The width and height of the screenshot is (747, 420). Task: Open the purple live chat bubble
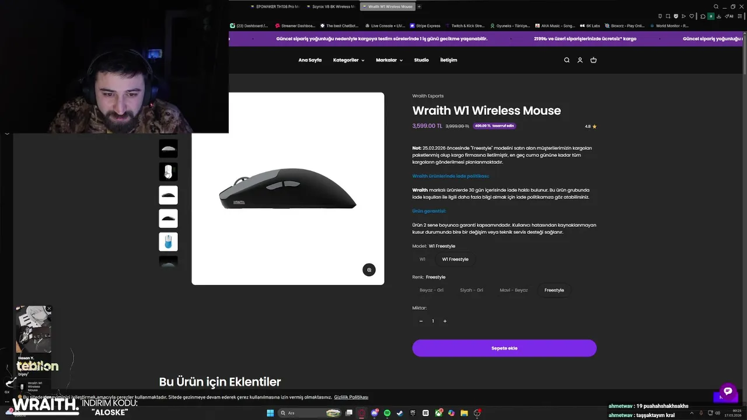click(728, 391)
